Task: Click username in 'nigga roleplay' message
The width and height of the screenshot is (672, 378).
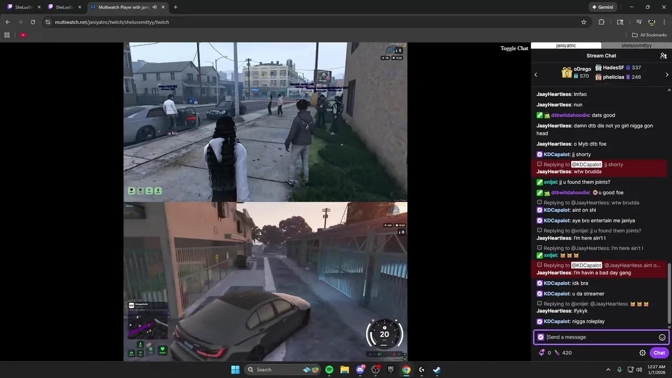Action: point(556,321)
